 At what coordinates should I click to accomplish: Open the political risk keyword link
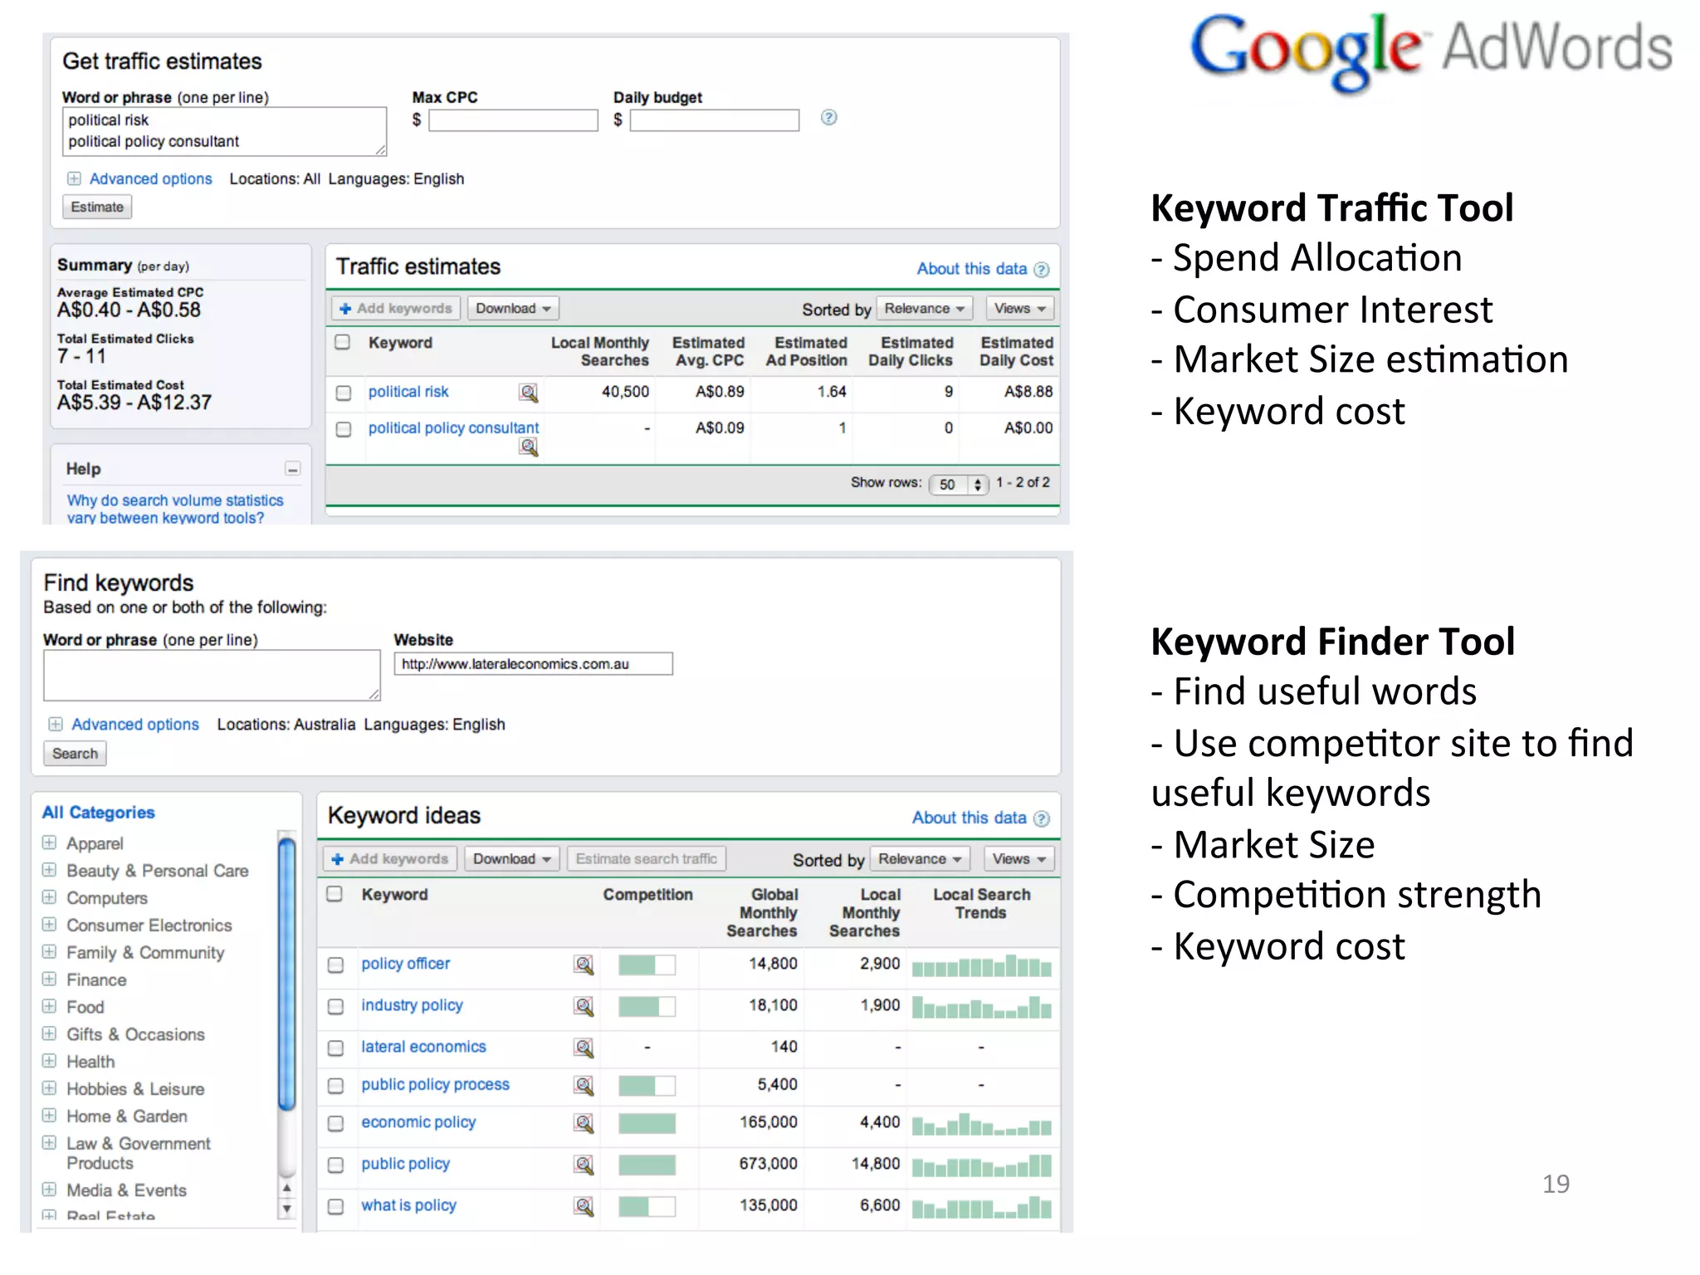click(x=408, y=392)
